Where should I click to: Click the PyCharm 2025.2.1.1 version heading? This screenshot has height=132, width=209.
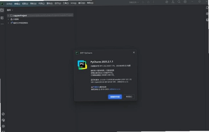click(102, 62)
